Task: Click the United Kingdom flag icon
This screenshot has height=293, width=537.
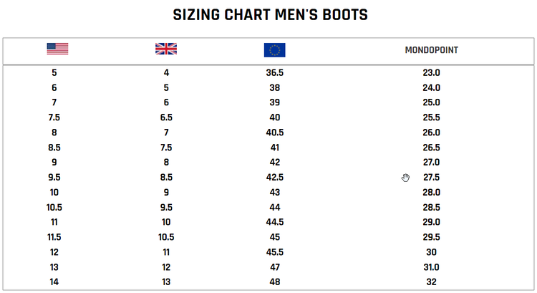Action: tap(166, 49)
